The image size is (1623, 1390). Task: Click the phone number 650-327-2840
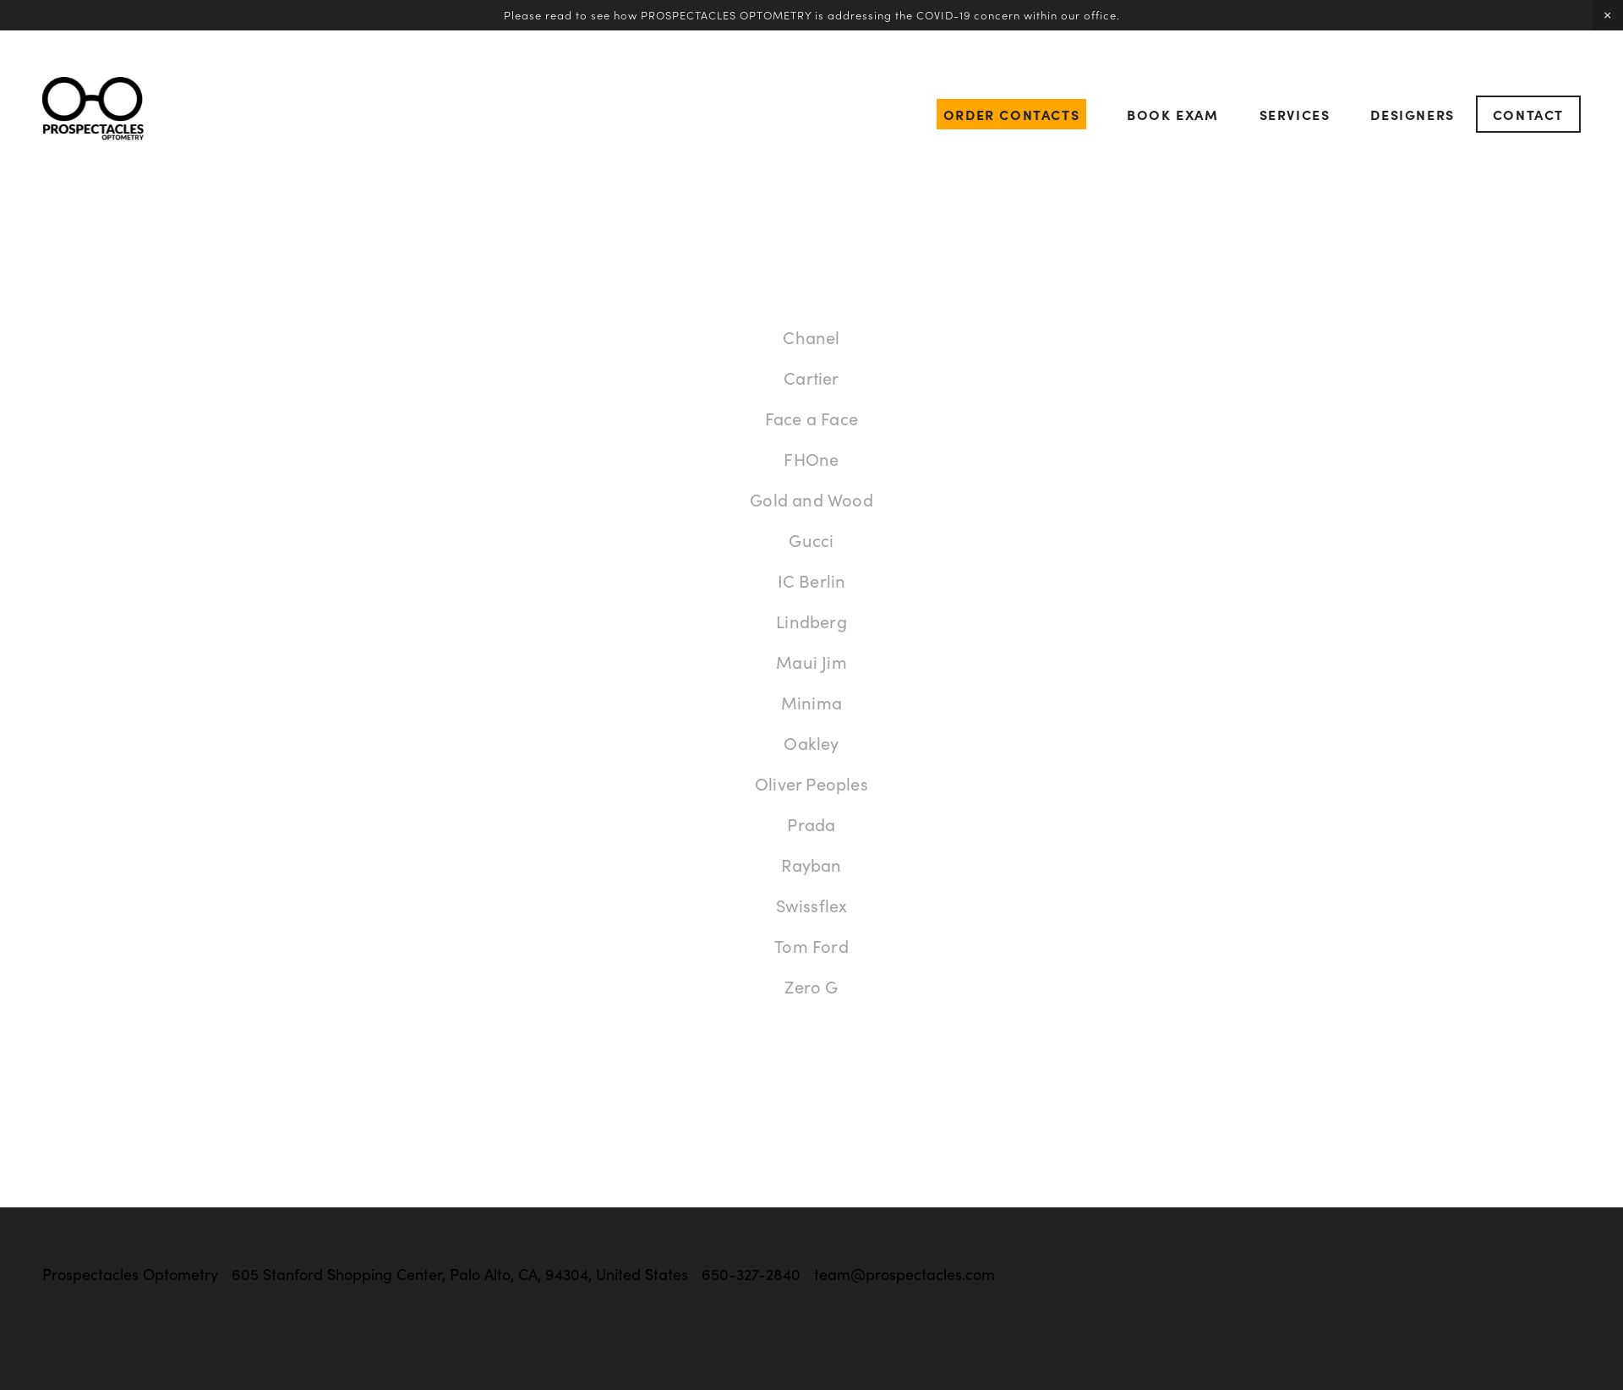pyautogui.click(x=751, y=1274)
